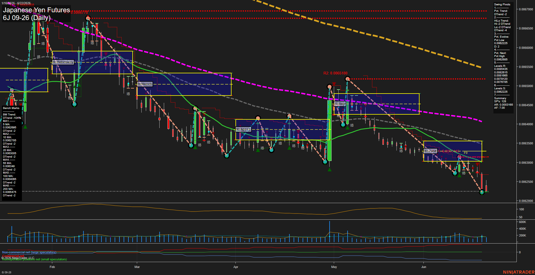This screenshot has width=535, height=275.
Task: Click the 200K volume axis label
Action: (x=522, y=235)
